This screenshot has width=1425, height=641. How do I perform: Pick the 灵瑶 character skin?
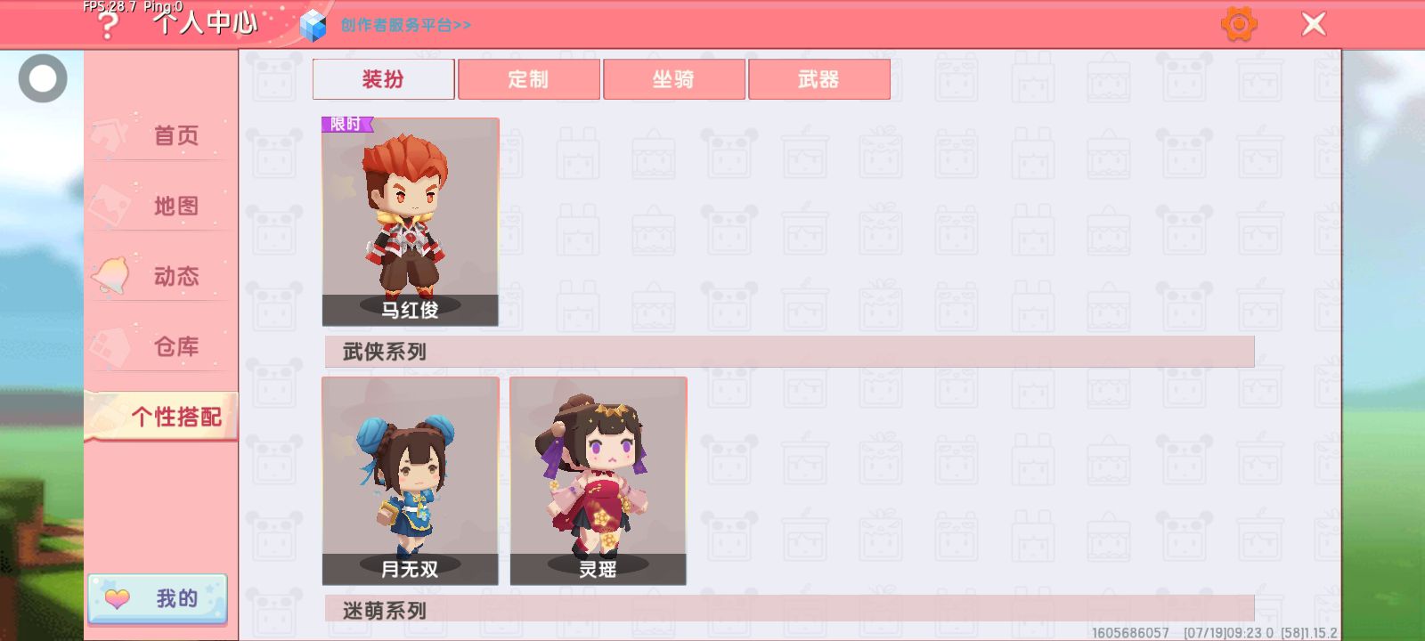click(598, 481)
